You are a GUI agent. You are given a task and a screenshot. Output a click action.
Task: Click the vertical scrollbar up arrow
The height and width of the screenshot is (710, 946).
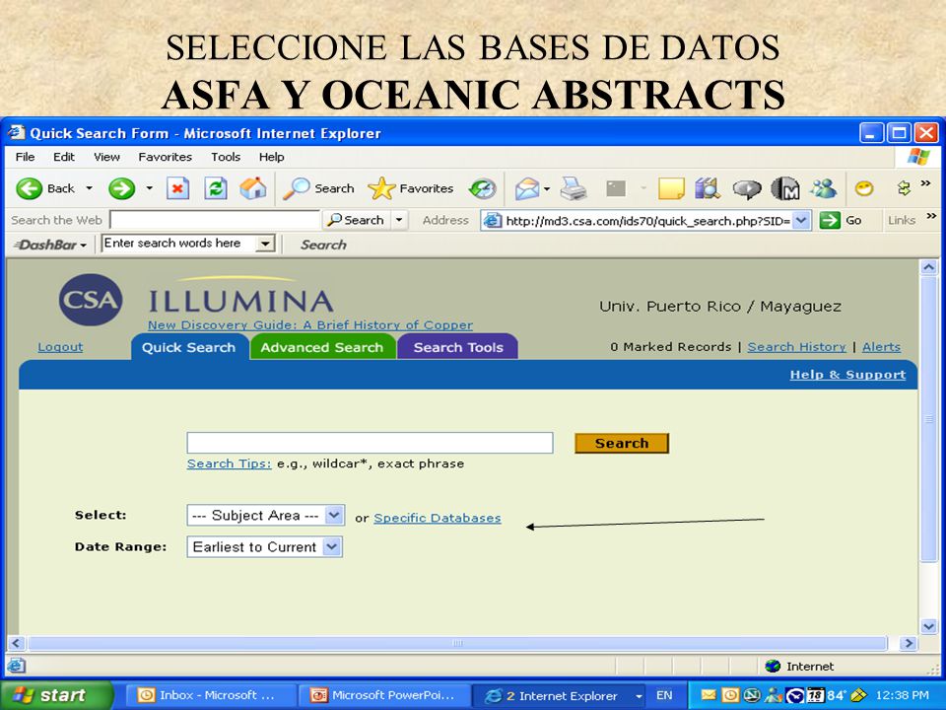(x=928, y=267)
